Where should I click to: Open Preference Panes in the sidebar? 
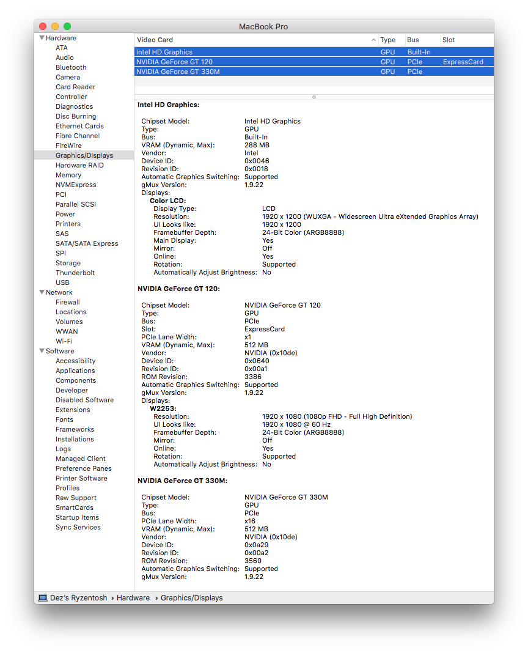[x=83, y=468]
